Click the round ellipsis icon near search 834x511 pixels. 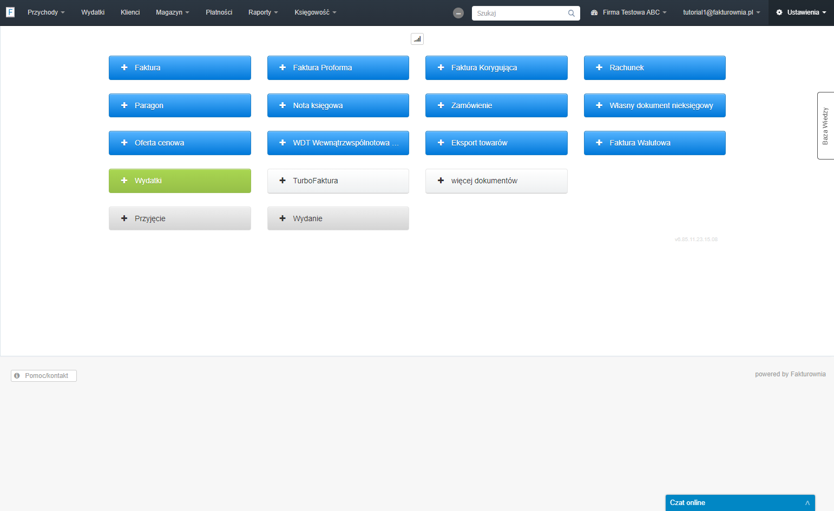tap(458, 13)
